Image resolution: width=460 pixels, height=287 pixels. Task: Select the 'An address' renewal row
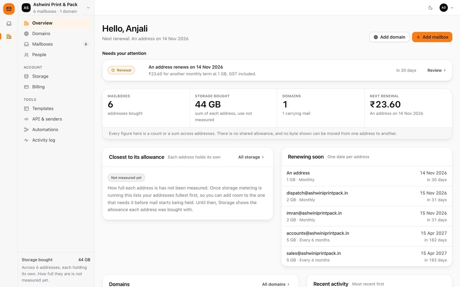coord(367,176)
